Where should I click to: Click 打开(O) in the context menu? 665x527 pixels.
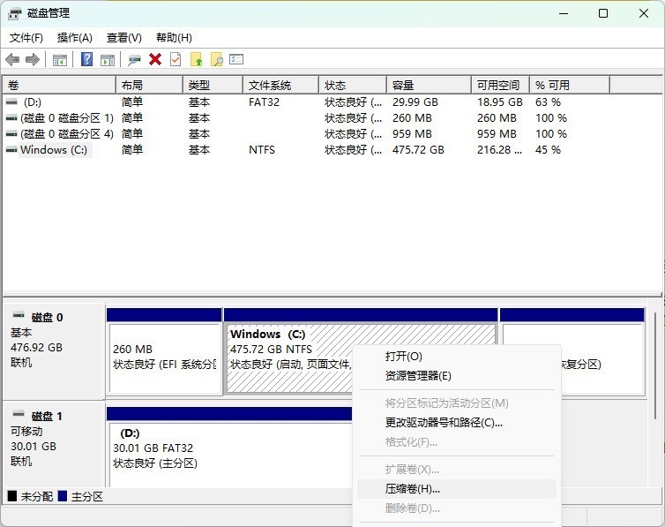pyautogui.click(x=404, y=357)
